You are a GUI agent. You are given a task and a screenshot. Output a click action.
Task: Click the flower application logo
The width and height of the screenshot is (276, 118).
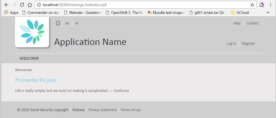[32, 32]
